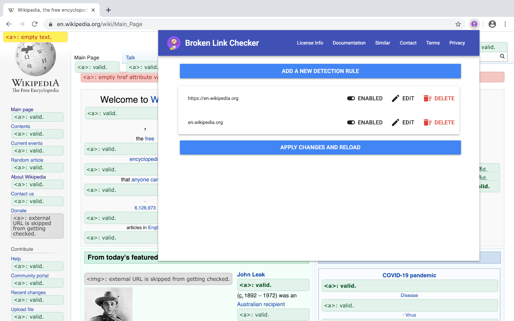Click the Broken Link Checker logo in popup header
This screenshot has height=321, width=514.
[174, 43]
